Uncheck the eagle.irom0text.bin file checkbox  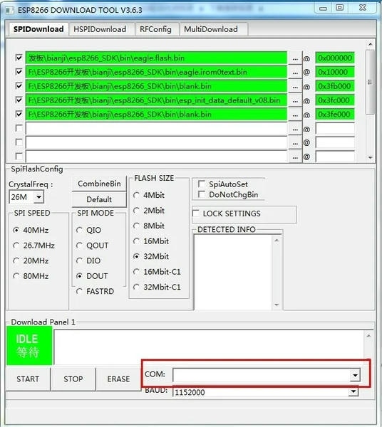click(x=19, y=72)
